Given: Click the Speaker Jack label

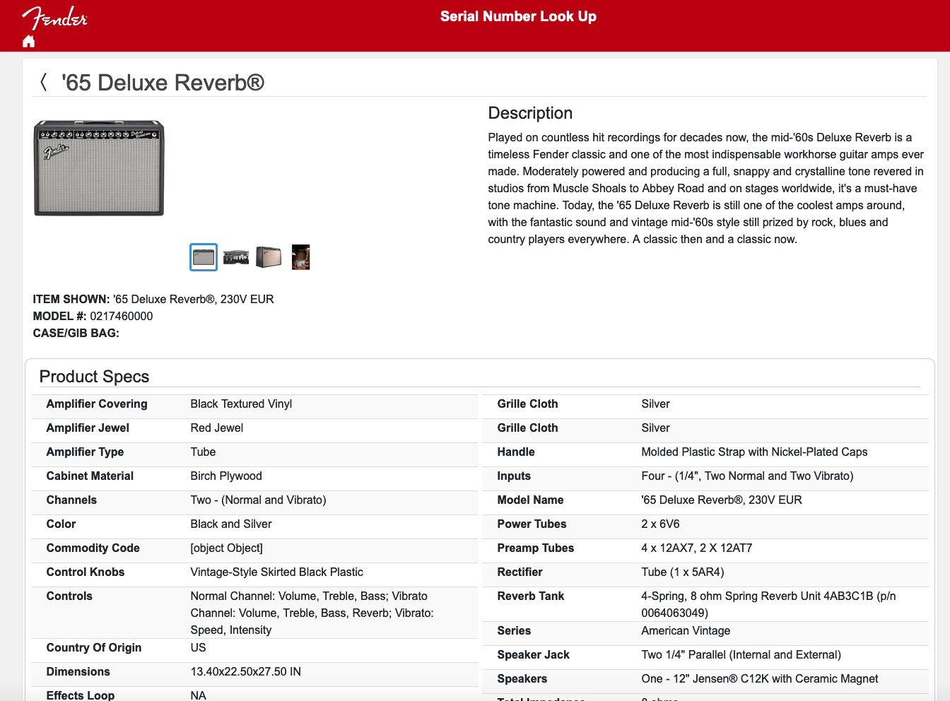Looking at the screenshot, I should [x=534, y=654].
